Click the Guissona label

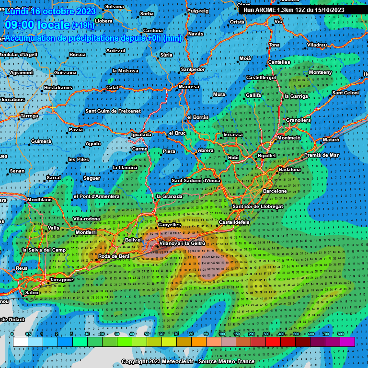65,73
